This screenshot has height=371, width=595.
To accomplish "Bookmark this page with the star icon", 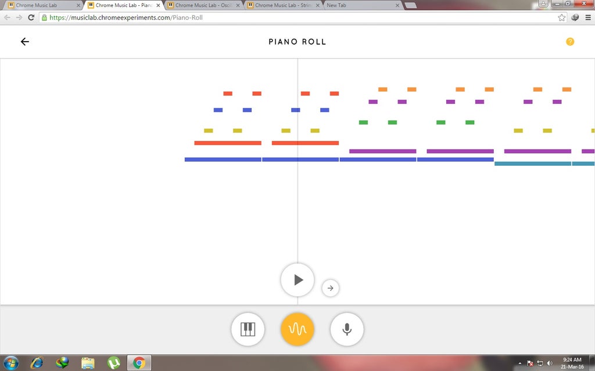I will pos(562,17).
